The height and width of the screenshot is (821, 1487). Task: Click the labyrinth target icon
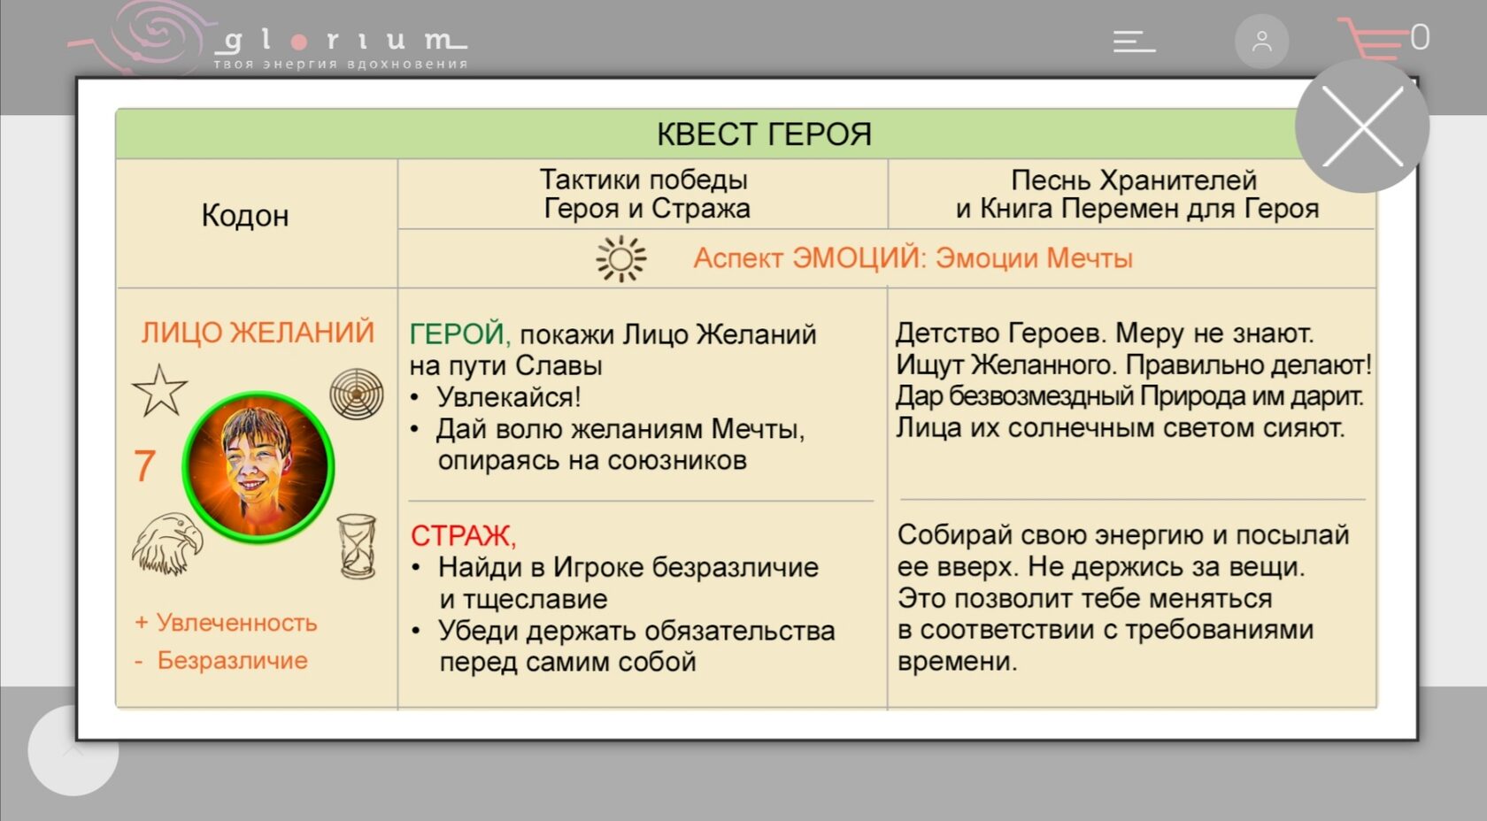click(357, 394)
